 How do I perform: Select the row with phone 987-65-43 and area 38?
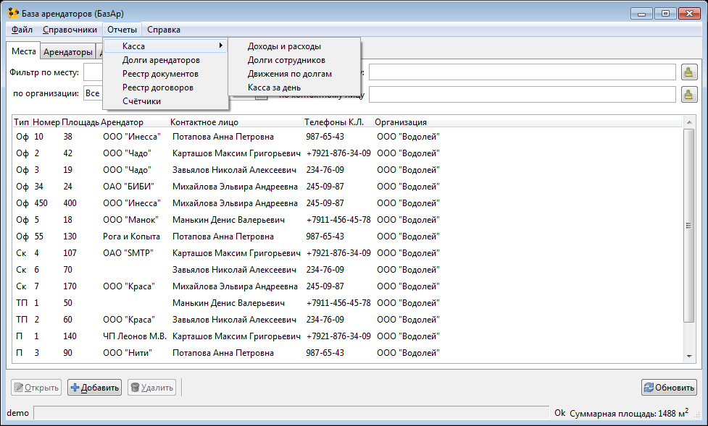coord(348,137)
